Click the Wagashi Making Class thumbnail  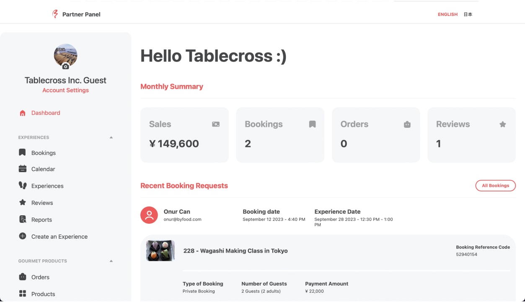[160, 251]
